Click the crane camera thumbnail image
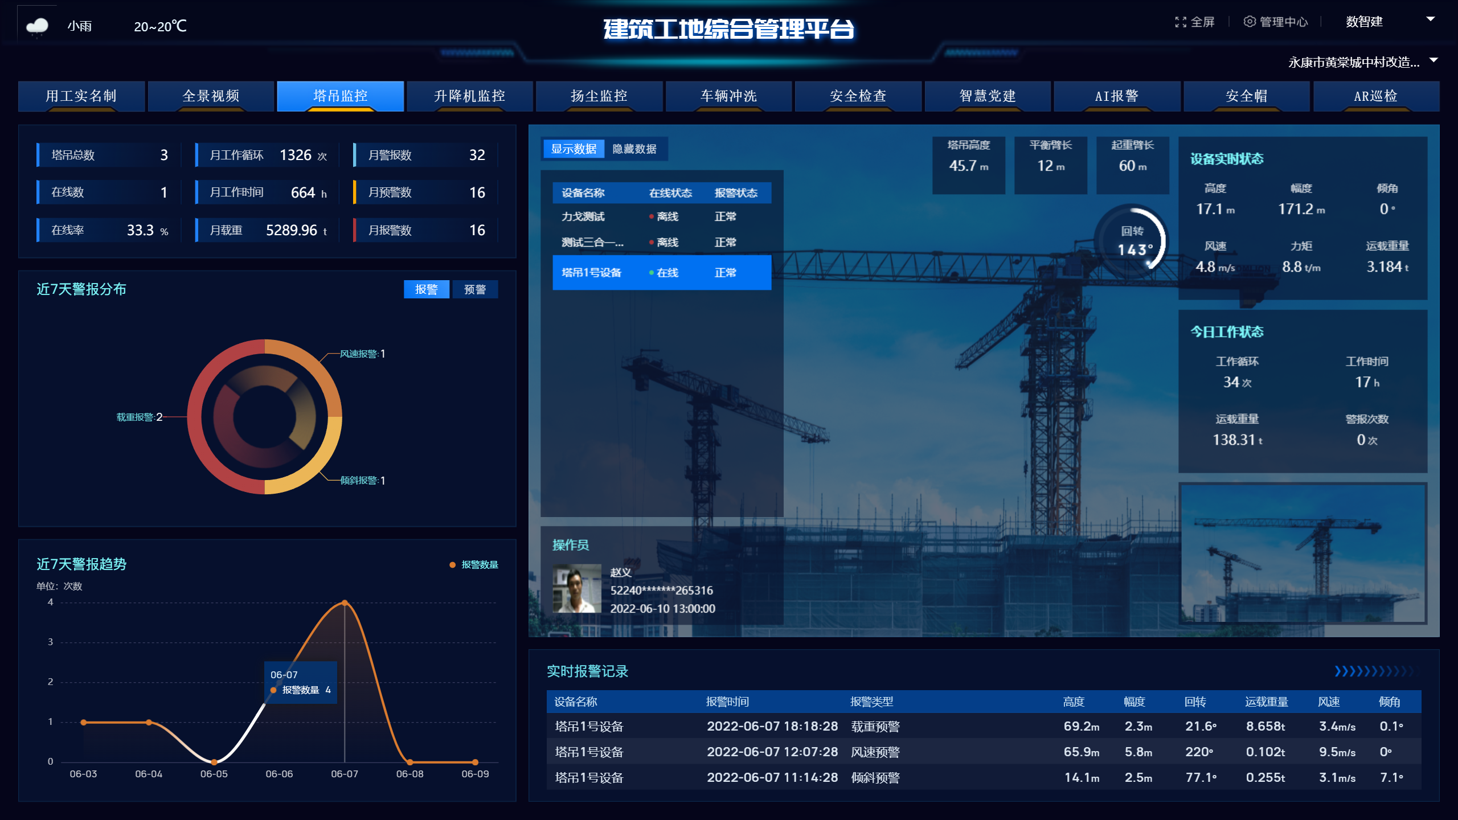The width and height of the screenshot is (1458, 820). click(1302, 553)
